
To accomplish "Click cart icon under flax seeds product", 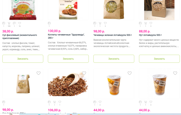I will click(x=55, y=102).
